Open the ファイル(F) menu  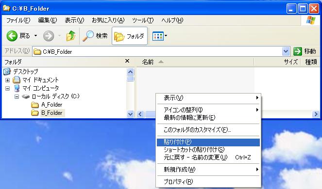[x=18, y=20]
